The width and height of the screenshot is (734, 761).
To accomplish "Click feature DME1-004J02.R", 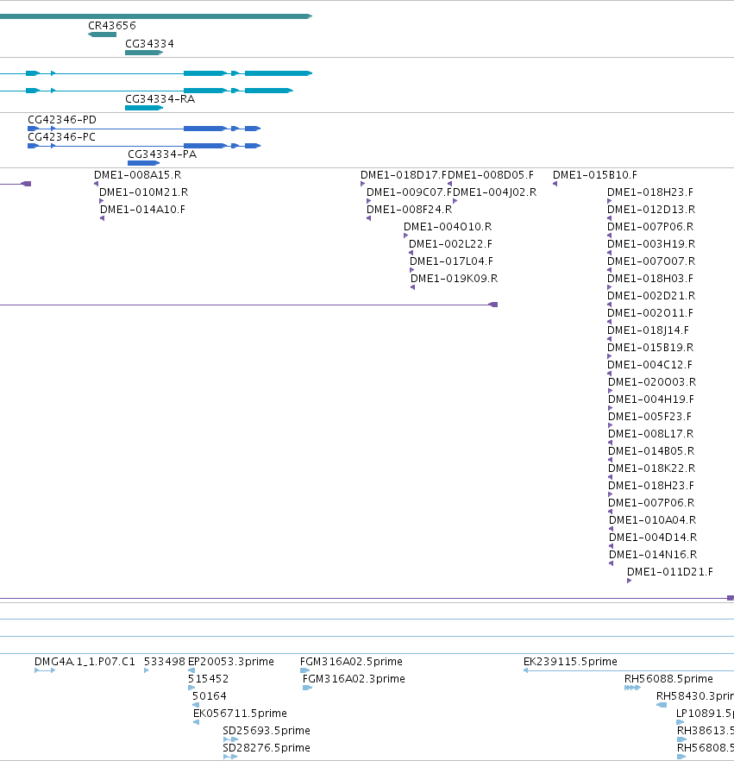I will 494,192.
